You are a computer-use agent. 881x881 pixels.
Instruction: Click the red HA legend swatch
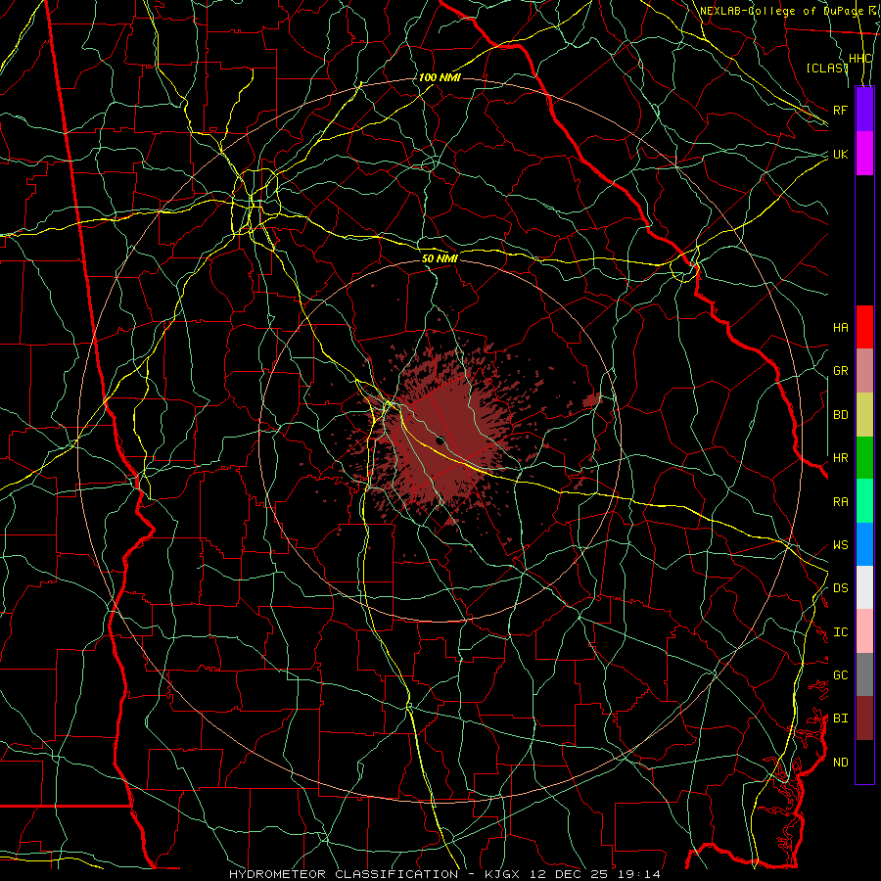point(864,327)
